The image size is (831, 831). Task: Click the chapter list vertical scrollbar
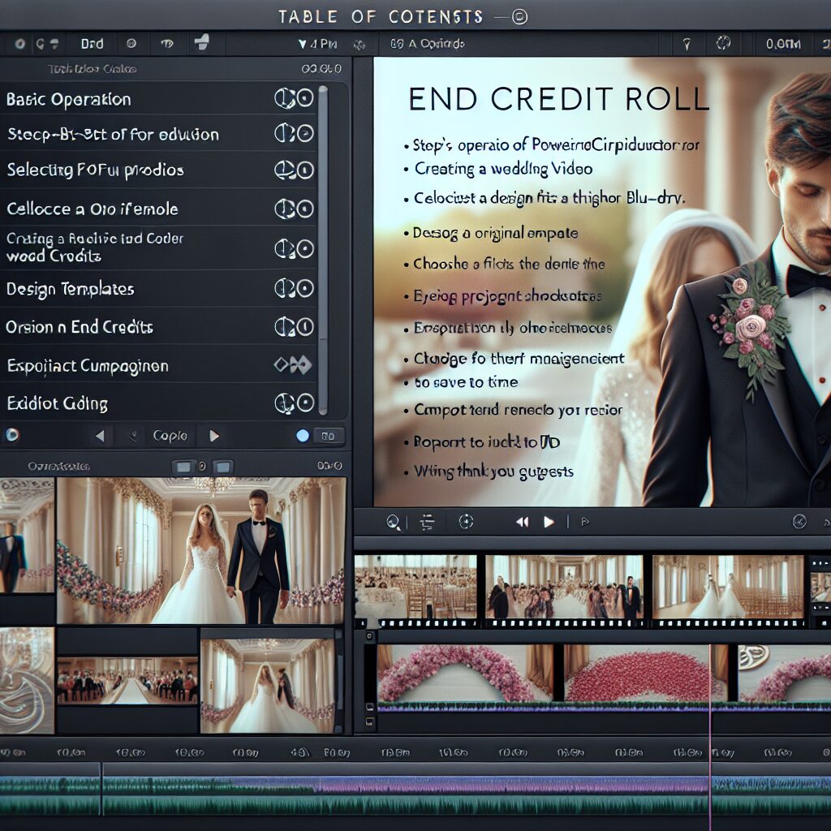tap(323, 249)
